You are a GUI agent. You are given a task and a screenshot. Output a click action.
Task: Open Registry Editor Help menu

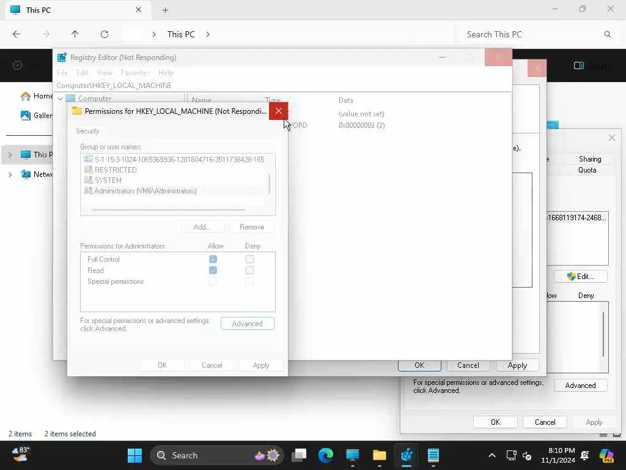[x=166, y=73]
